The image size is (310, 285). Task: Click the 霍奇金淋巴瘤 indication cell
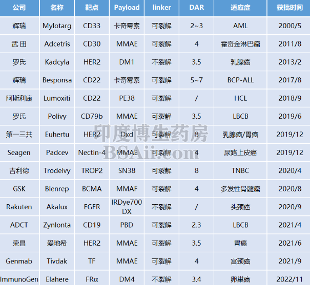pos(240,44)
